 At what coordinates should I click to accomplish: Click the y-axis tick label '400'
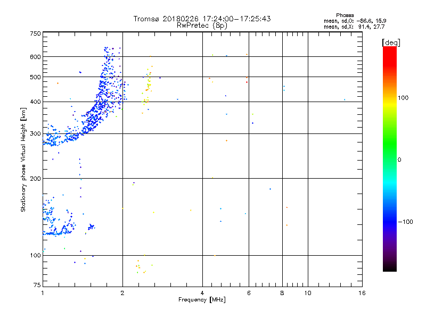click(35, 102)
